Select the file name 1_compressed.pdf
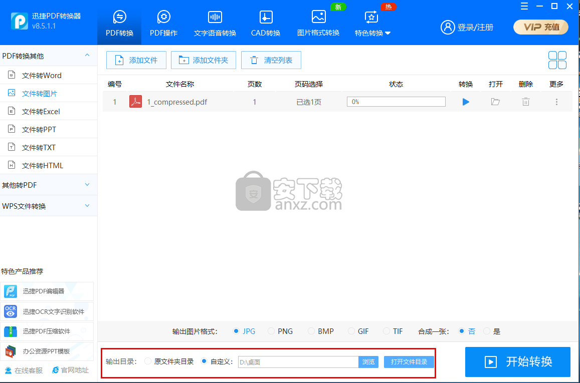 coord(177,102)
